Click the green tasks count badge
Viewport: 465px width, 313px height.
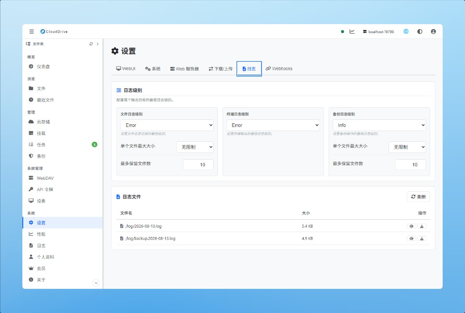click(94, 144)
